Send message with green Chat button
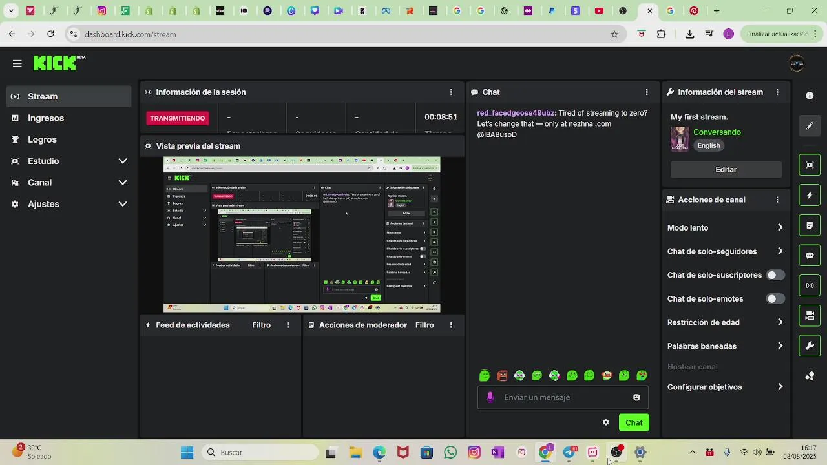This screenshot has width=827, height=465. 634,422
